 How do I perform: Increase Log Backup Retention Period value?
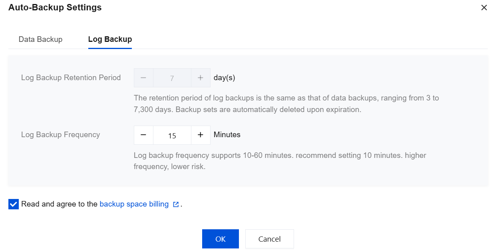click(x=201, y=78)
